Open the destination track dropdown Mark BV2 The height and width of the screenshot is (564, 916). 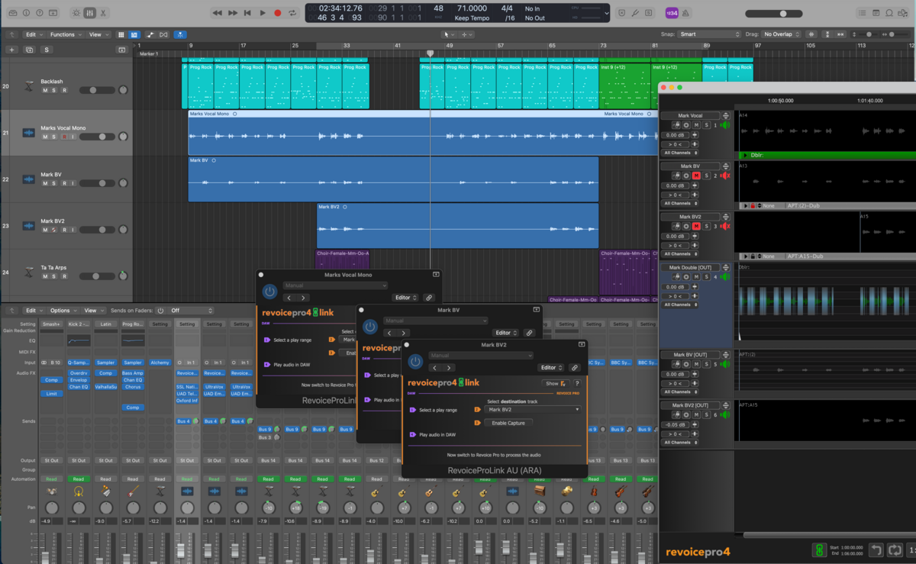[x=533, y=410]
